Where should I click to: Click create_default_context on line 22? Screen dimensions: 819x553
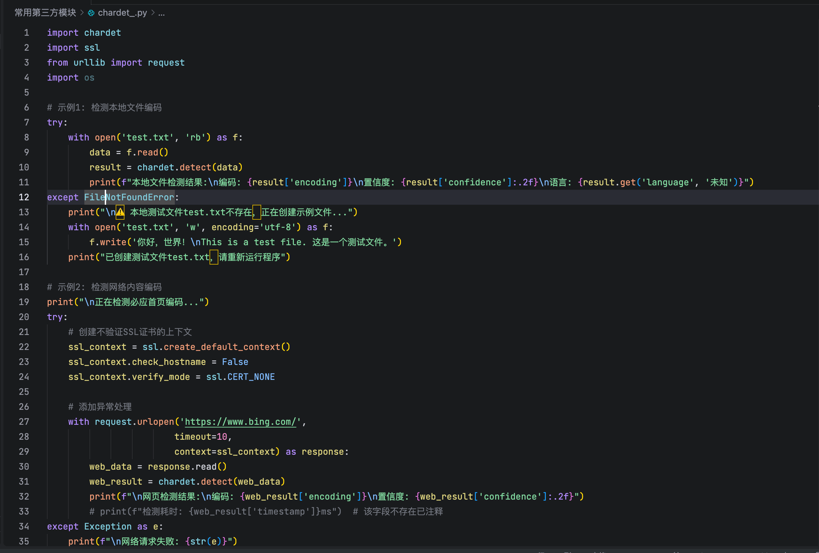[222, 347]
